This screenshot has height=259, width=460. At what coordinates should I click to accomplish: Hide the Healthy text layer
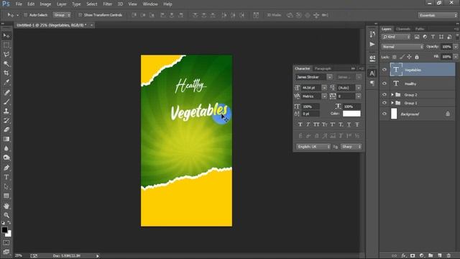tap(385, 83)
